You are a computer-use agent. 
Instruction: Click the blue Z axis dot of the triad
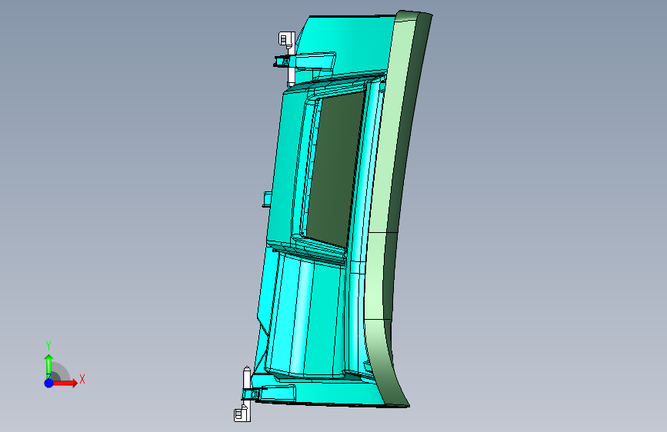[49, 383]
